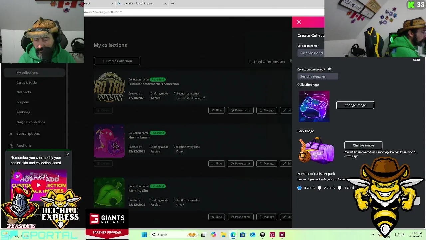Click the collection logo gamepad thumbnail
Image resolution: width=426 pixels, height=240 pixels.
(x=314, y=106)
